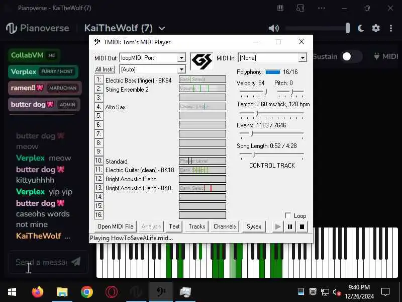Click the All Instr. button
The height and width of the screenshot is (302, 402).
point(105,69)
